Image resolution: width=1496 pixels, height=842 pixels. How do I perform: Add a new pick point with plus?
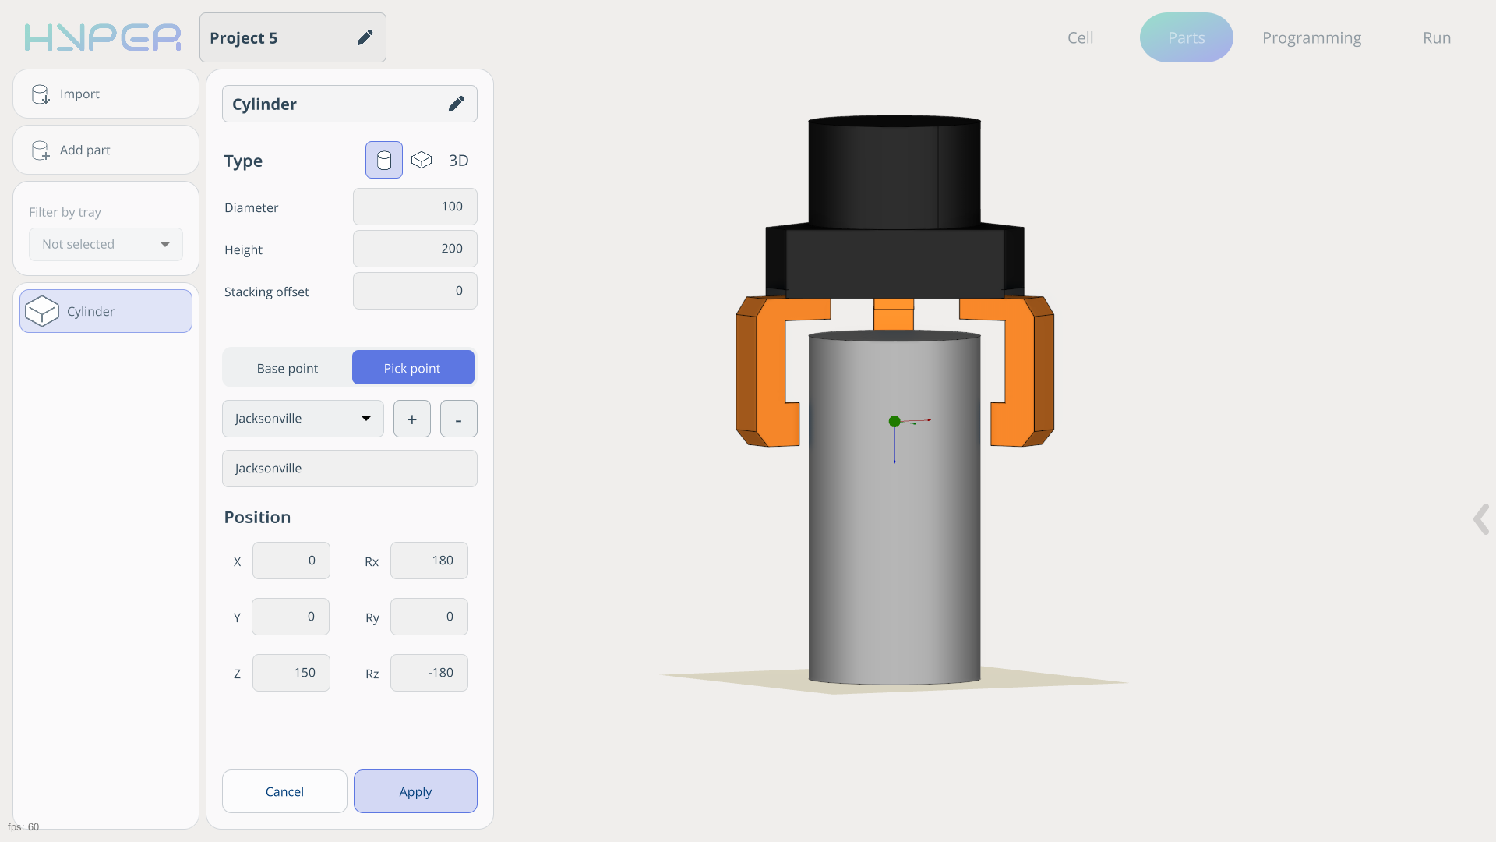coord(411,419)
